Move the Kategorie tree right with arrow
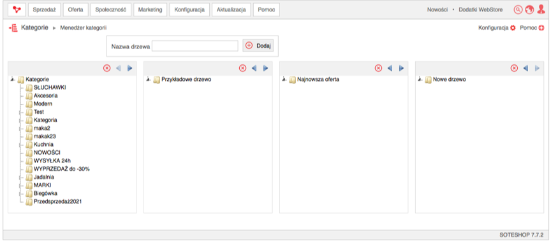Image resolution: width=551 pixels, height=242 pixels. (130, 68)
